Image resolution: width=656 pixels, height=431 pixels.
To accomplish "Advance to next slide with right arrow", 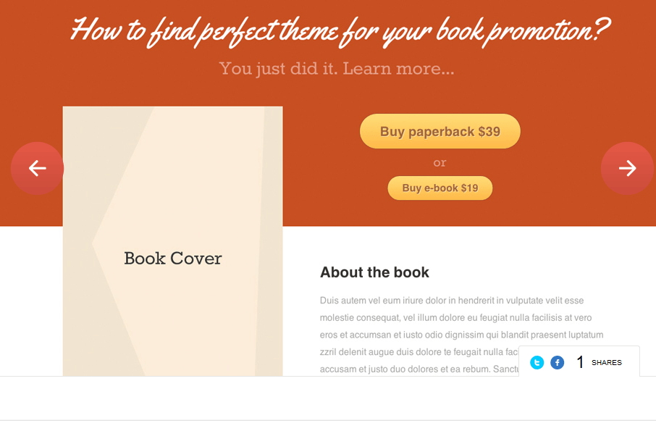I will pyautogui.click(x=627, y=168).
